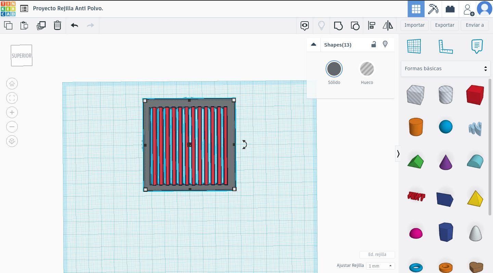Image resolution: width=493 pixels, height=273 pixels.
Task: Click the Exportar button
Action: (x=444, y=25)
